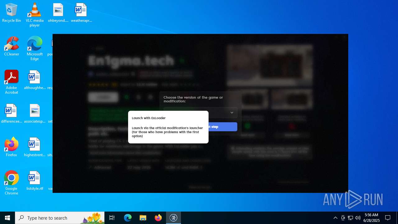
Task: Click the blue Next step button
Action: coord(223,127)
